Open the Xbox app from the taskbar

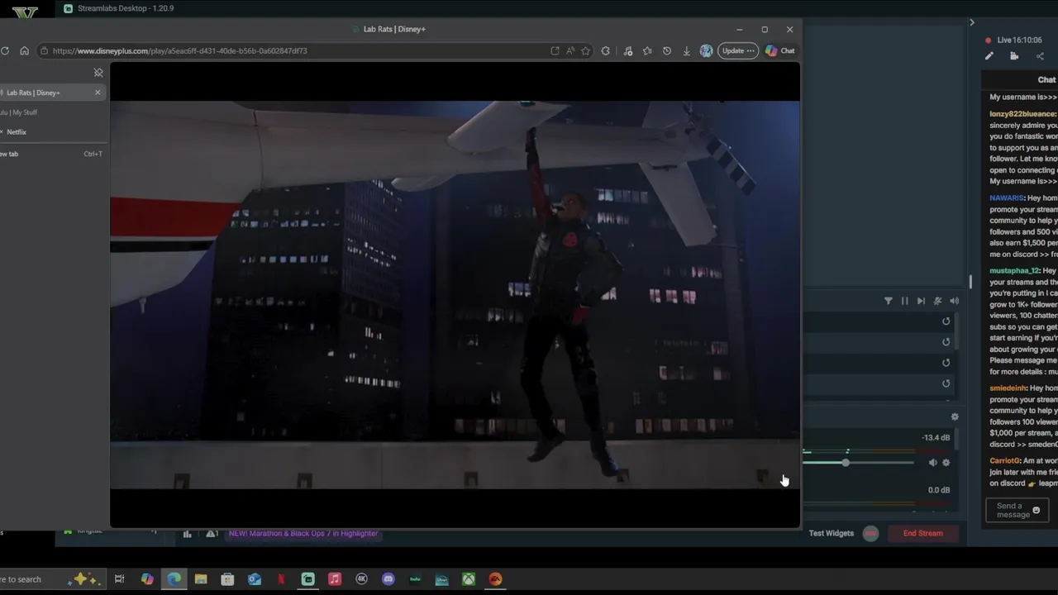pos(469,579)
